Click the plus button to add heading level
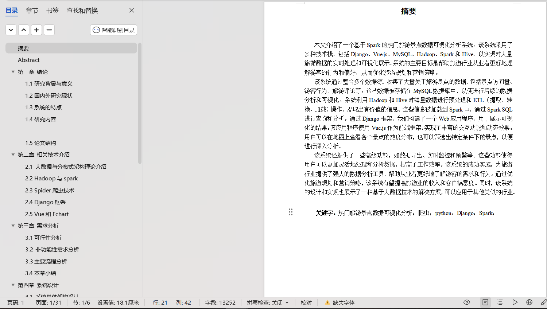Screen dimensions: 547x309 [x=36, y=30]
